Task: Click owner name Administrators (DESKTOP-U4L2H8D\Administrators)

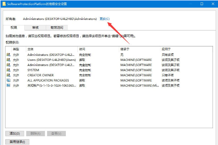Action: coord(60,19)
